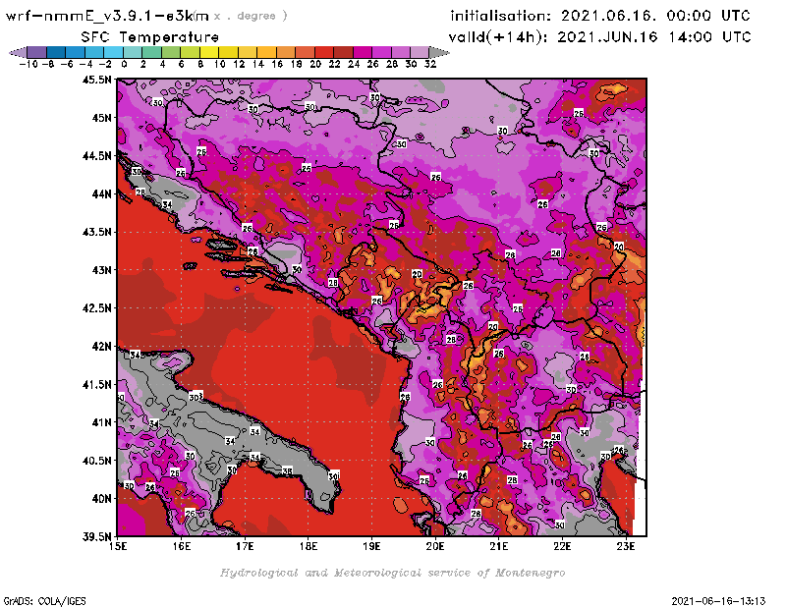
Task: Click the '40.5N' latitude axis label
Action: pos(96,461)
